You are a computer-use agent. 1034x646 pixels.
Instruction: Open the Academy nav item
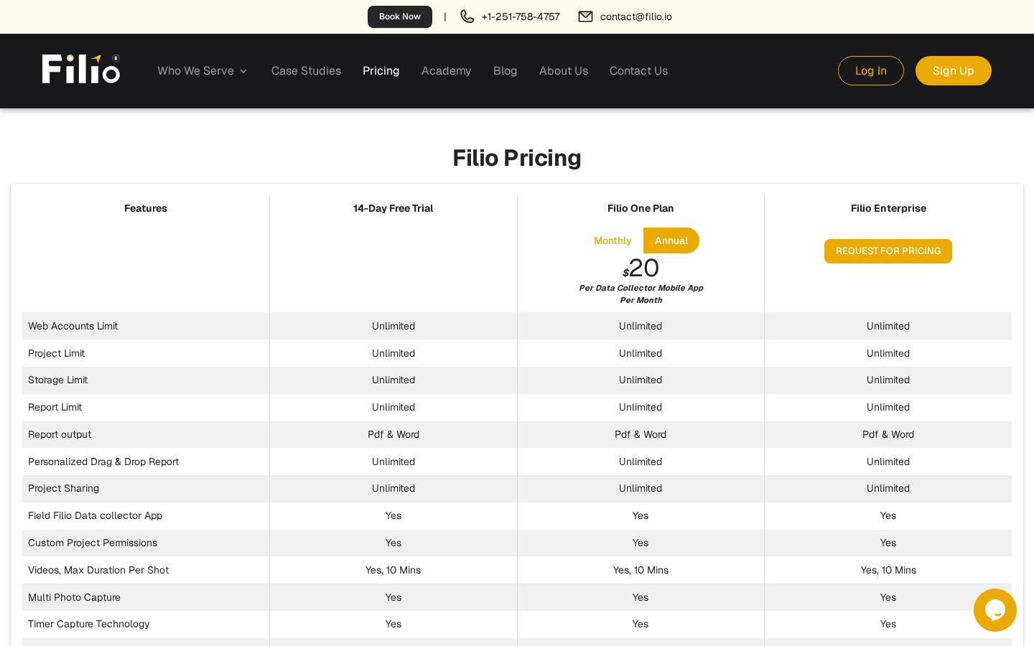[447, 71]
